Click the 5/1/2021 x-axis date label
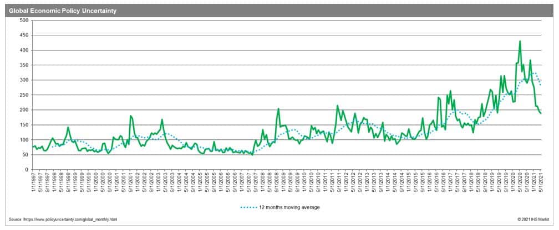This screenshot has height=230, width=559. point(541,185)
